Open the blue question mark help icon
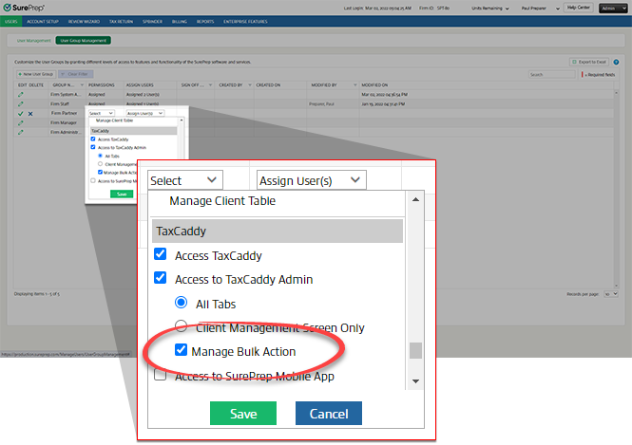The height and width of the screenshot is (445, 632). click(x=616, y=62)
